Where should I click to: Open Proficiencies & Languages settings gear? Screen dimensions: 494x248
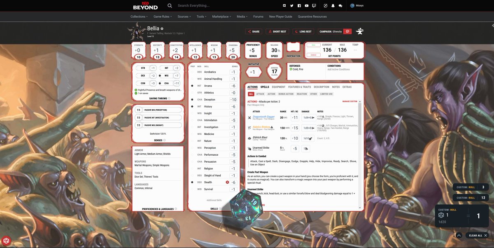point(176,209)
